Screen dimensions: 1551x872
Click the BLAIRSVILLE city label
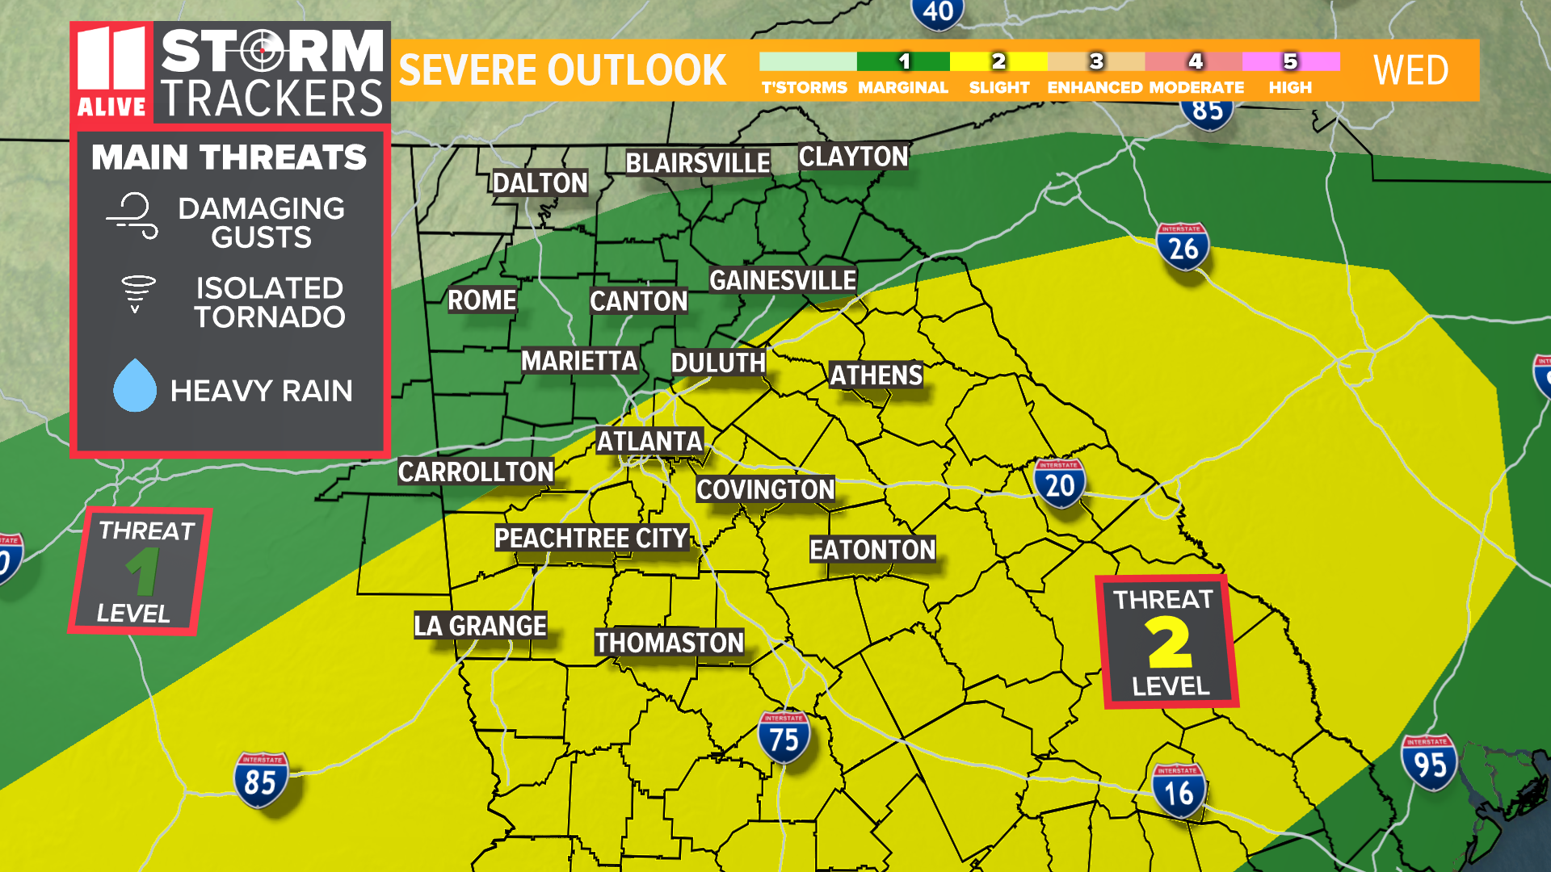click(x=698, y=163)
